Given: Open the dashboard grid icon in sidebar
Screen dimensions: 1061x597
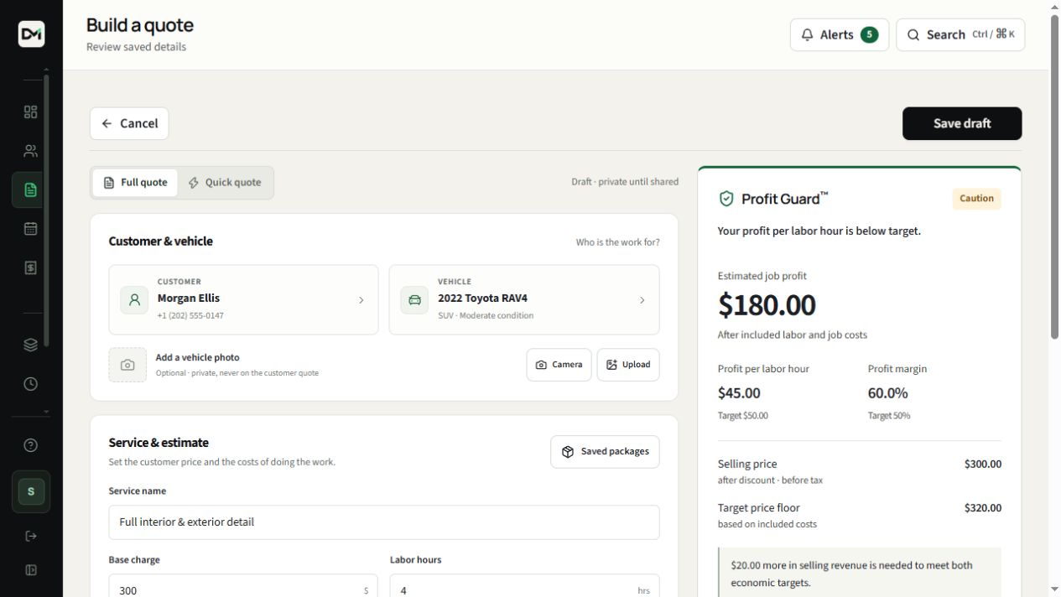Looking at the screenshot, I should tap(31, 112).
